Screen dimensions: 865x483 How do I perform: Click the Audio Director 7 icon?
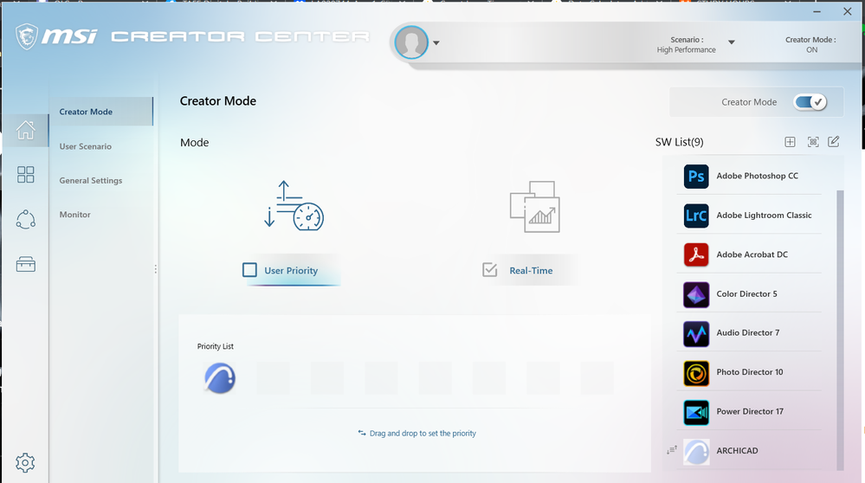click(x=696, y=333)
